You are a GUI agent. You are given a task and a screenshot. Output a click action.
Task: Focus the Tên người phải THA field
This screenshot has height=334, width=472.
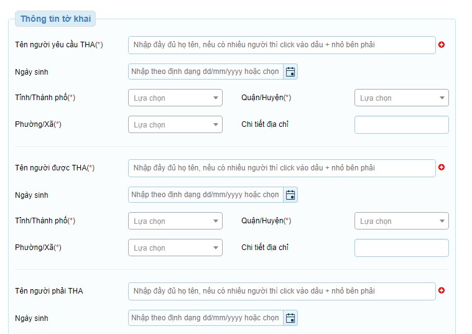[281, 291]
